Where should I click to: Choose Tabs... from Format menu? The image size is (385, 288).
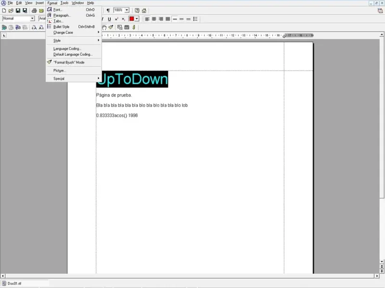74,21
